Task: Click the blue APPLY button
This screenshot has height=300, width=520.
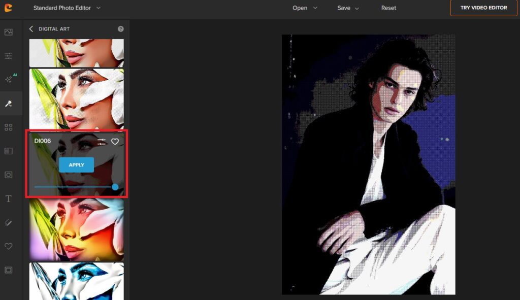Action: (x=76, y=165)
